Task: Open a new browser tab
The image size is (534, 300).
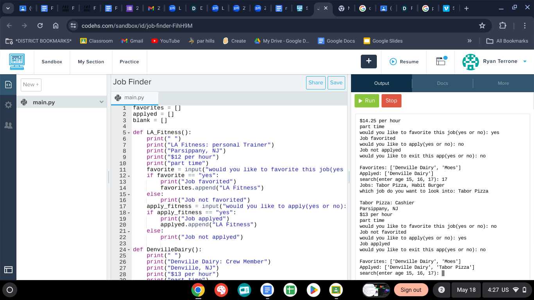Action: coord(466,8)
